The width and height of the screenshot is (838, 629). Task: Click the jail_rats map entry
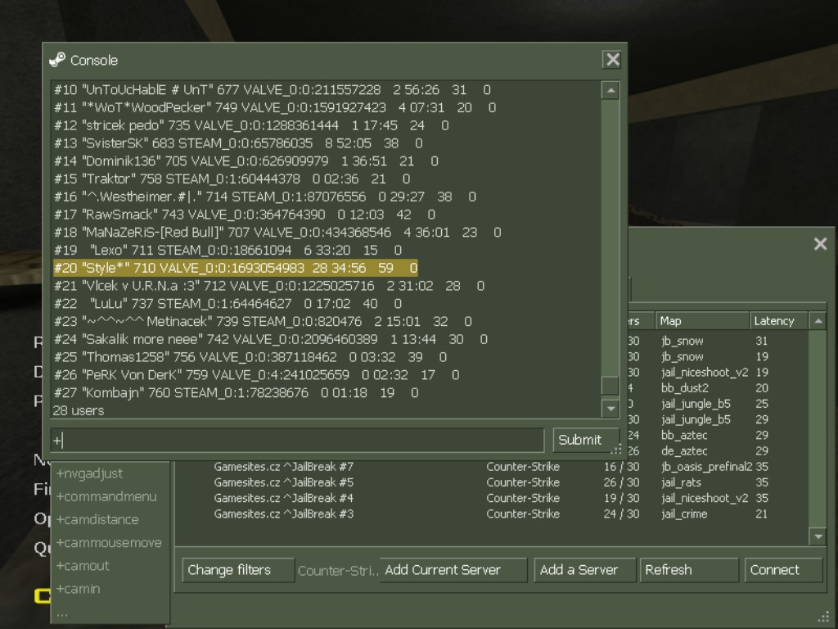[x=681, y=482]
